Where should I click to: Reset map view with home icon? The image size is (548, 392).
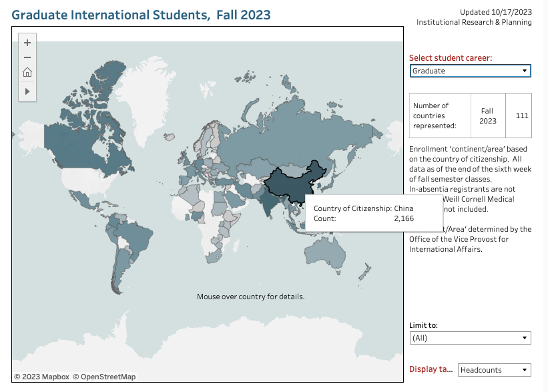[x=27, y=73]
